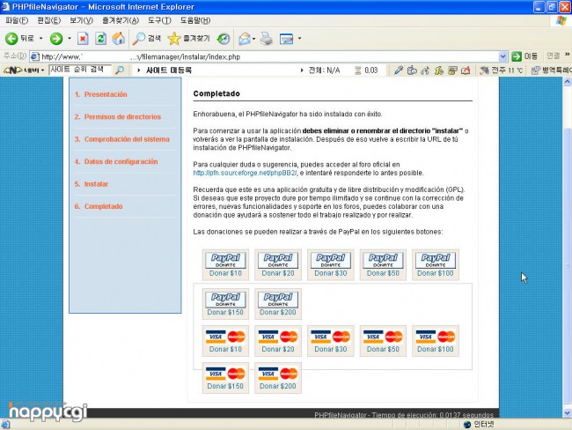Screen dimensions: 572x430
Task: Expand the toolbar overflow chevron next to 연결
Action: coord(568,55)
